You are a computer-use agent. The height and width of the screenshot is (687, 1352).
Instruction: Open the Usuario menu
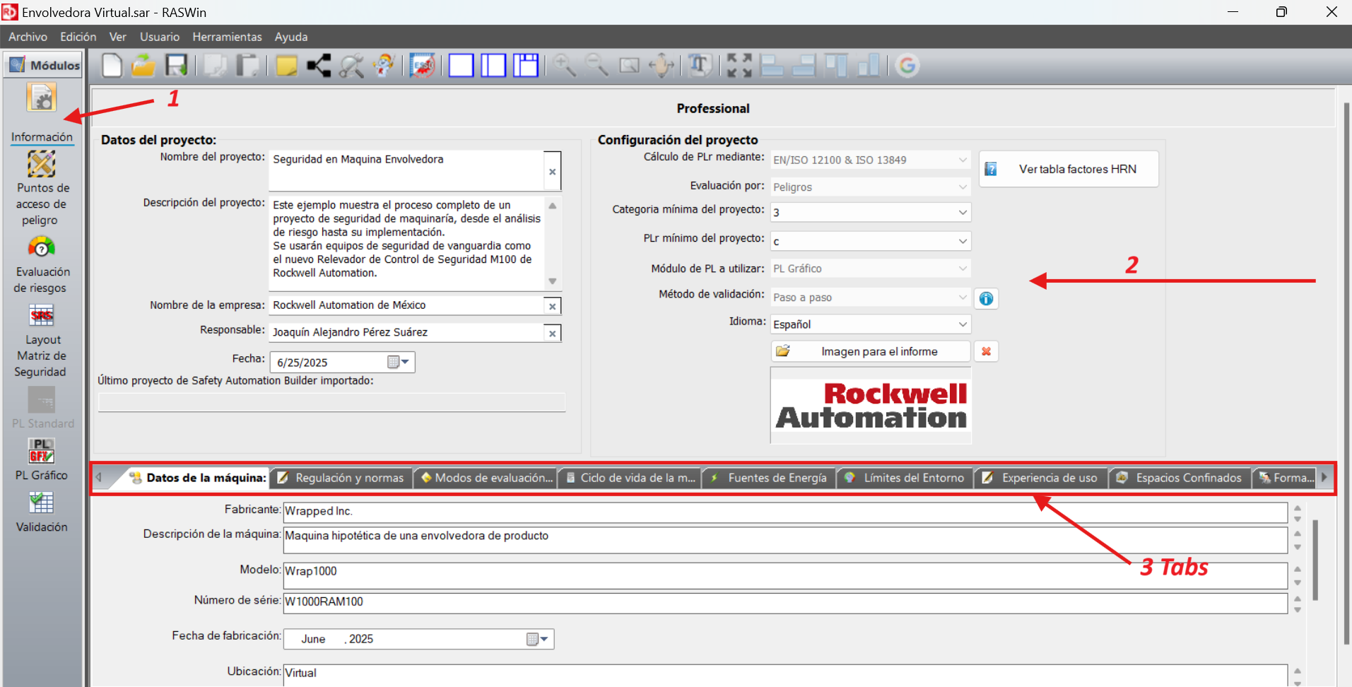coord(160,37)
